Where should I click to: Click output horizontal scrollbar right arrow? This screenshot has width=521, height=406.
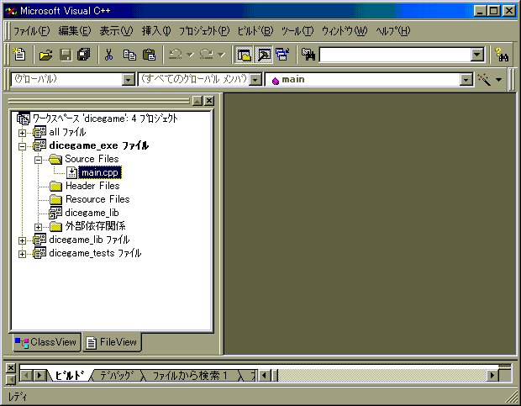coord(492,376)
